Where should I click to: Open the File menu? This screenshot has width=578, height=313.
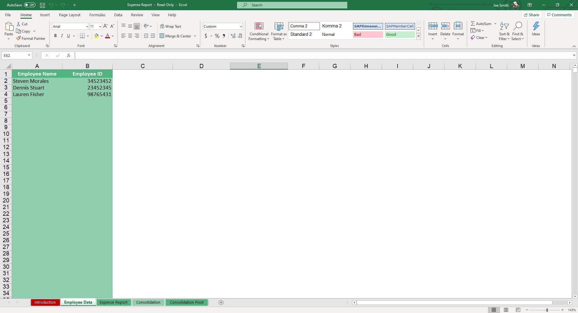coord(8,15)
